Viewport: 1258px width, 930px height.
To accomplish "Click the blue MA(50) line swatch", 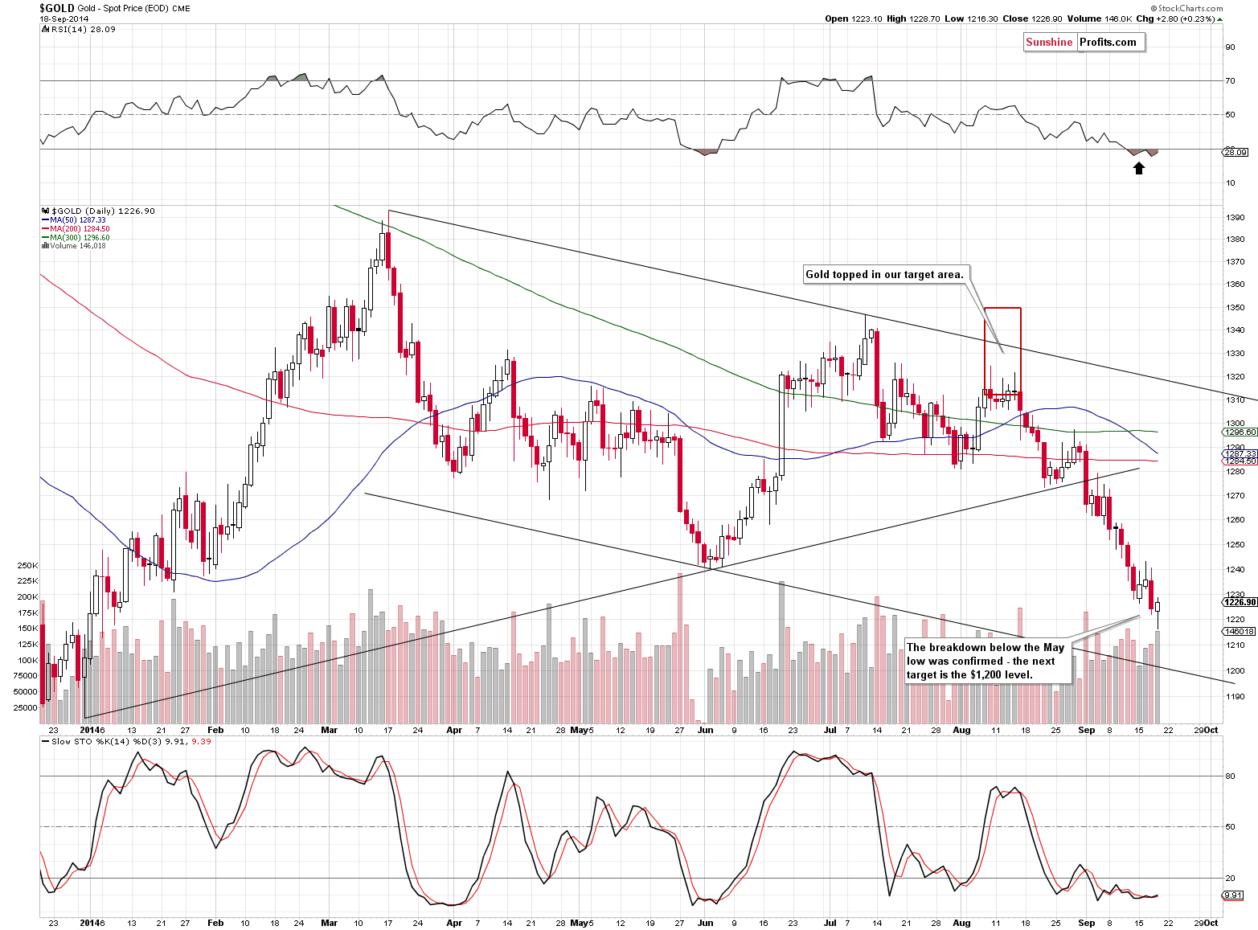I will pyautogui.click(x=45, y=220).
